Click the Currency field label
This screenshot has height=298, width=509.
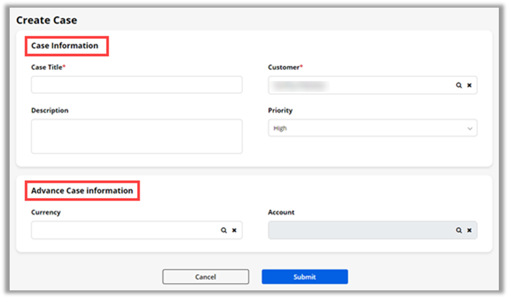point(46,213)
